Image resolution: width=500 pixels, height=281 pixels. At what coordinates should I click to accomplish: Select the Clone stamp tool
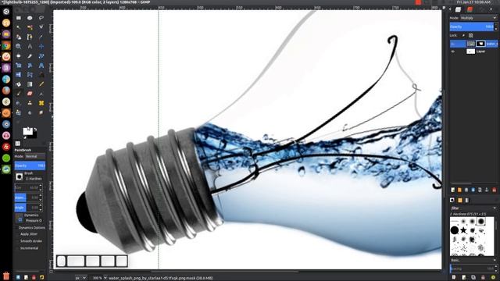pyautogui.click(x=30, y=103)
